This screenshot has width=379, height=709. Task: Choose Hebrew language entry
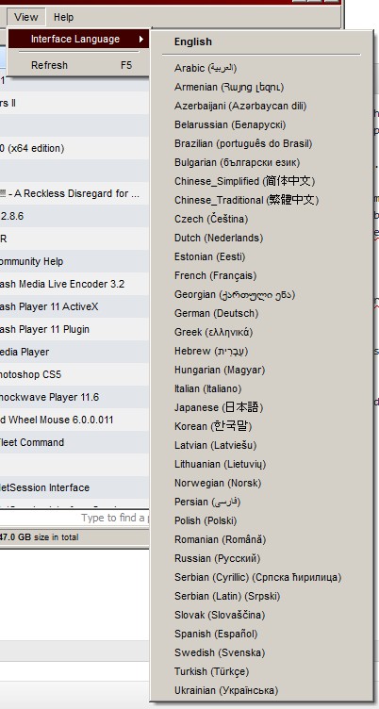coord(261,351)
